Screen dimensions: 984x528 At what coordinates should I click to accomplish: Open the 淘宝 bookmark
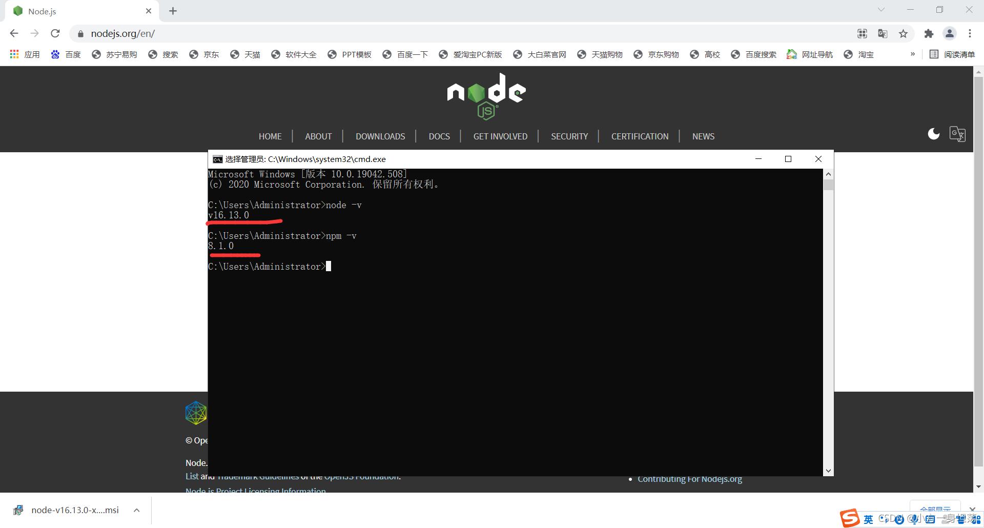coord(858,54)
